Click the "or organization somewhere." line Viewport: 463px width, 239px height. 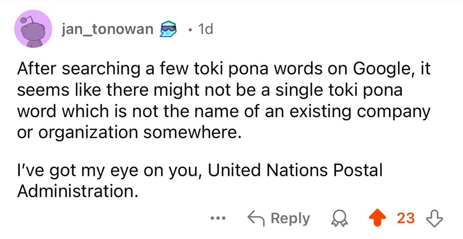click(130, 132)
